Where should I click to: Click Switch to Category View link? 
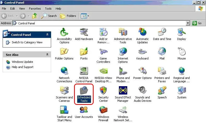tap(27, 42)
